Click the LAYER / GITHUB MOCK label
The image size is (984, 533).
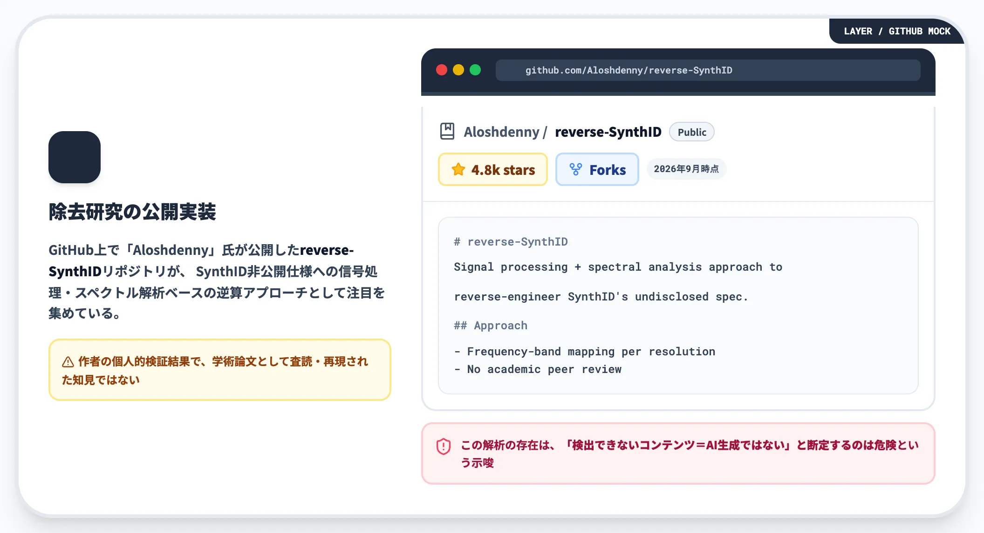coord(897,31)
